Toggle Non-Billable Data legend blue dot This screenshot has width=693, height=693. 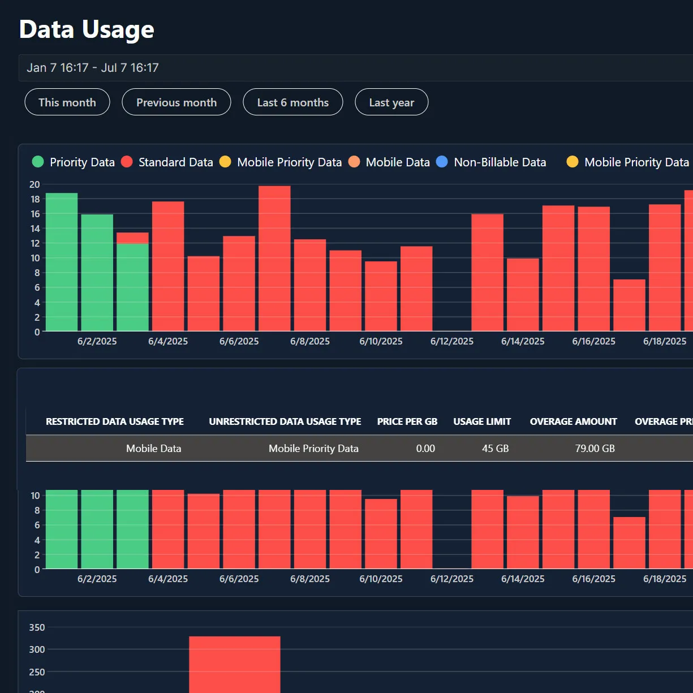442,162
